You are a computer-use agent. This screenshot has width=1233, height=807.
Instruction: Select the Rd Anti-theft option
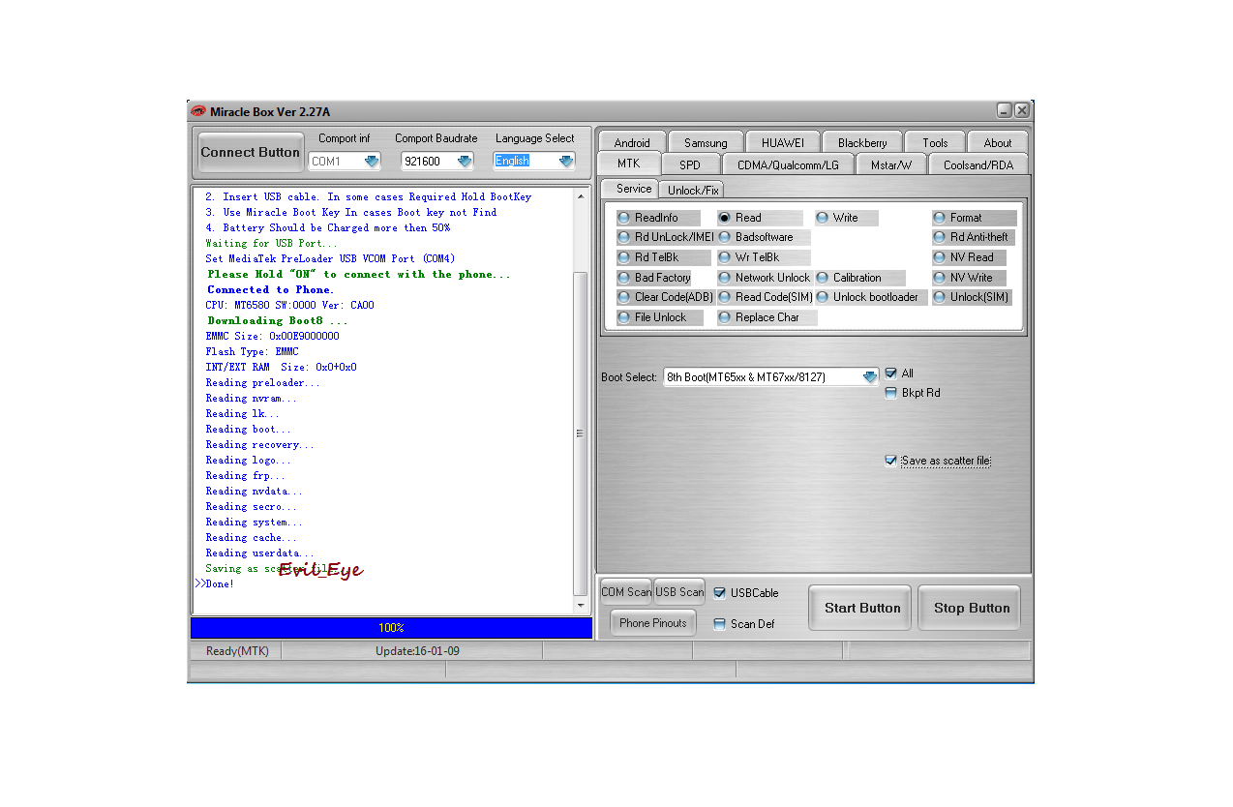(x=973, y=237)
